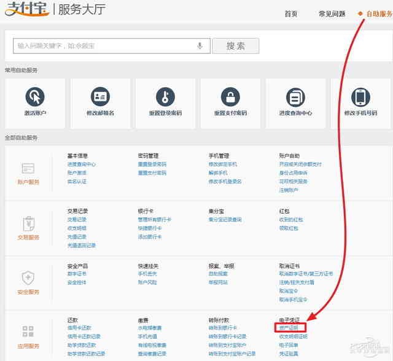Open the 快捷银行卡 link
Image resolution: width=393 pixels, height=361 pixels.
(150, 228)
